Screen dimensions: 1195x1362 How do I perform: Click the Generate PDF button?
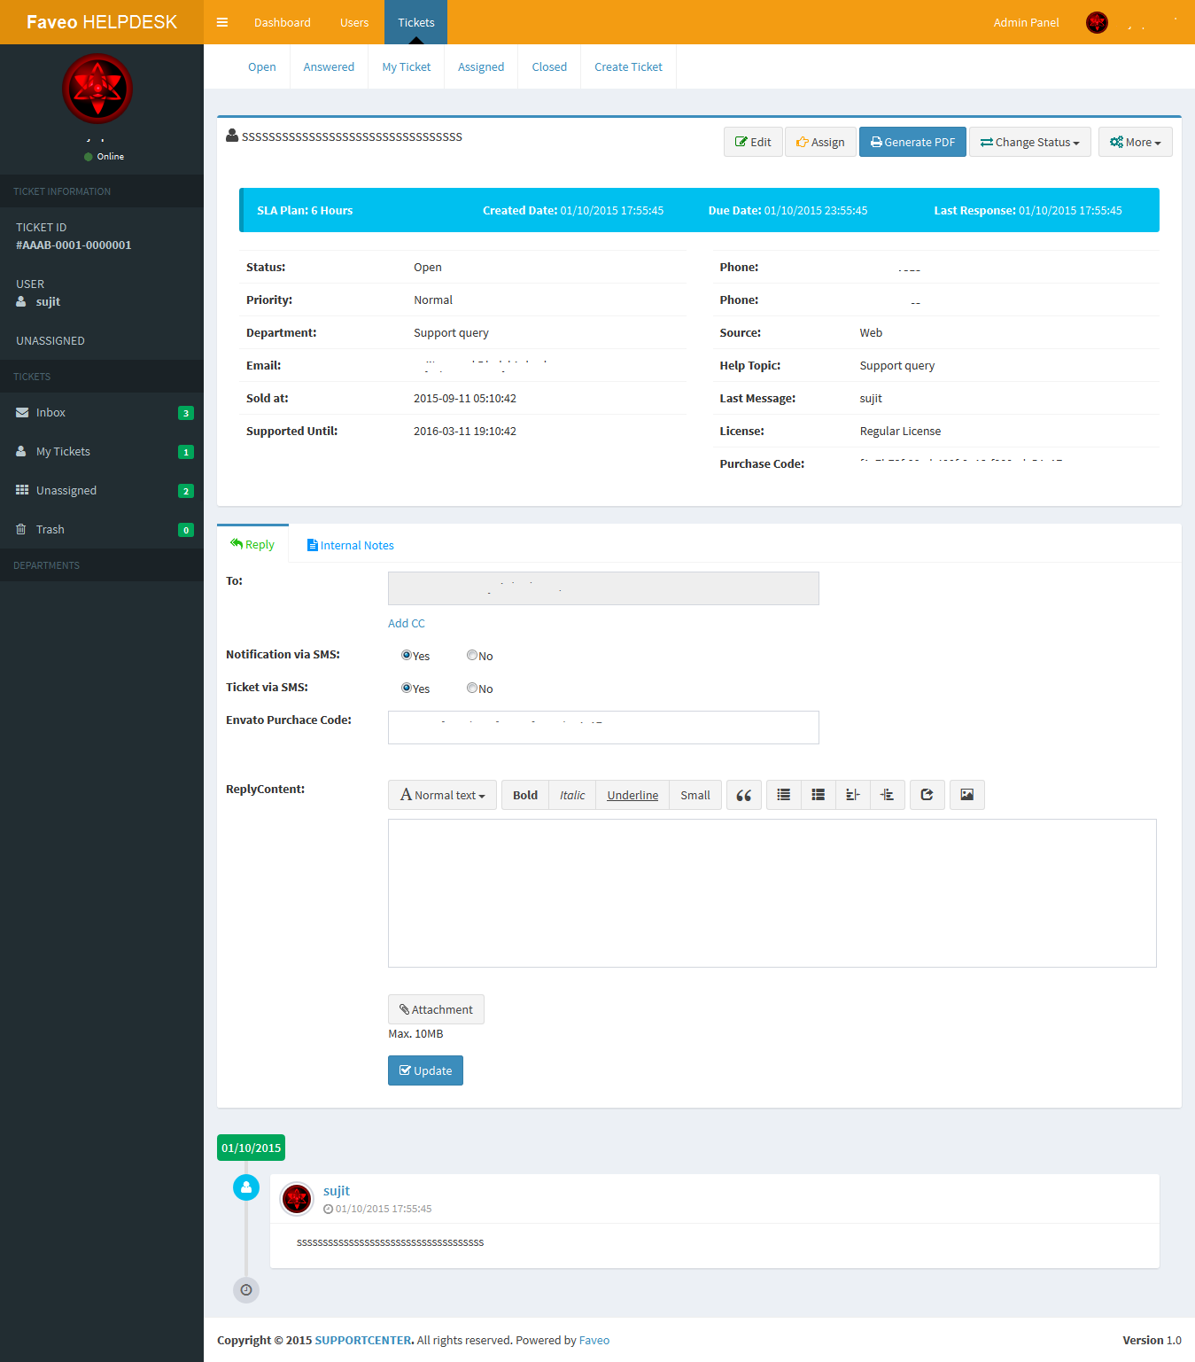click(x=912, y=142)
